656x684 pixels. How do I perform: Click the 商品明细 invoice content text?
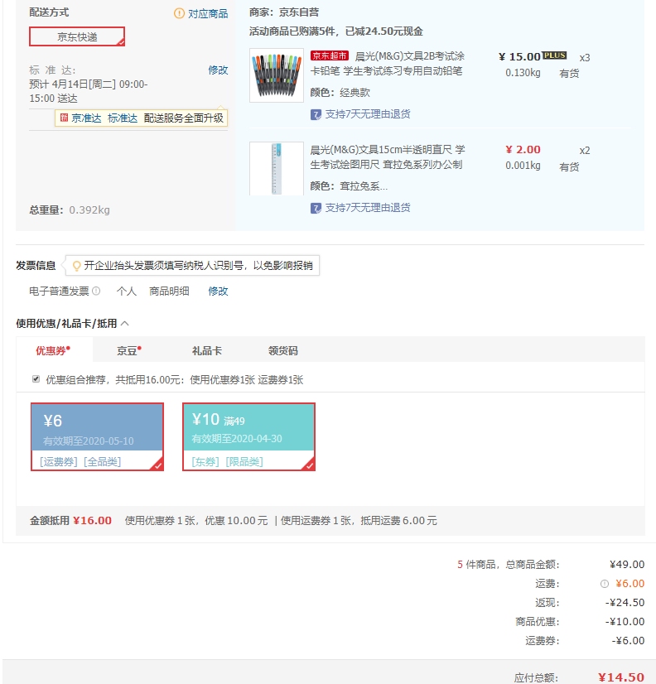point(169,291)
